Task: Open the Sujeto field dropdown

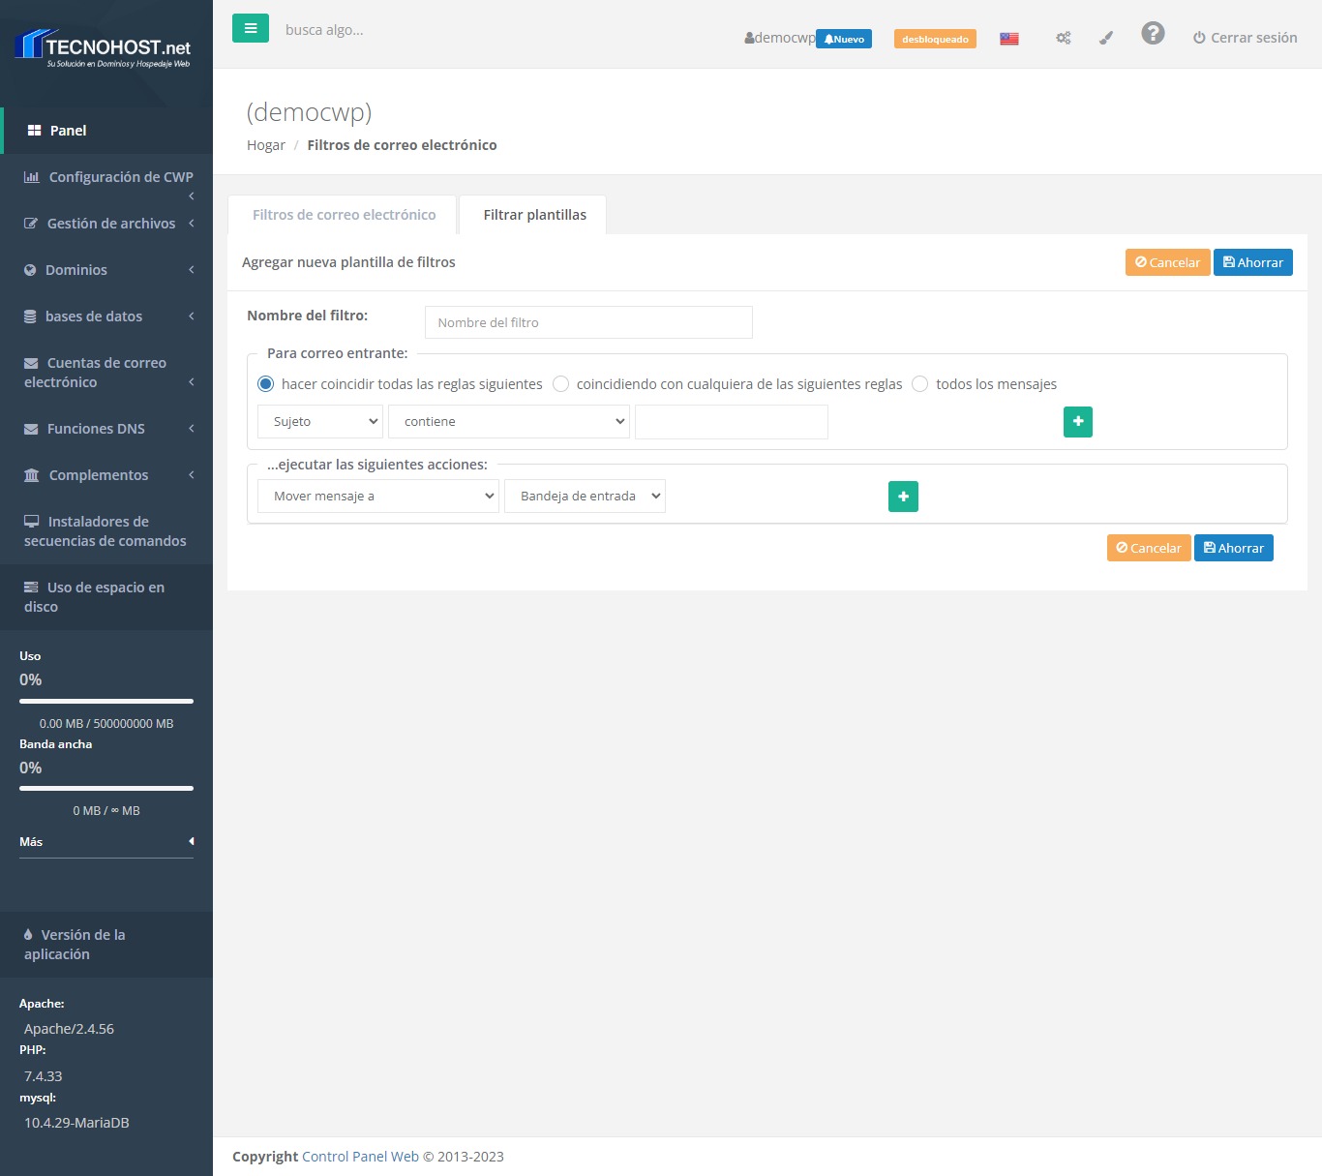Action: point(320,422)
